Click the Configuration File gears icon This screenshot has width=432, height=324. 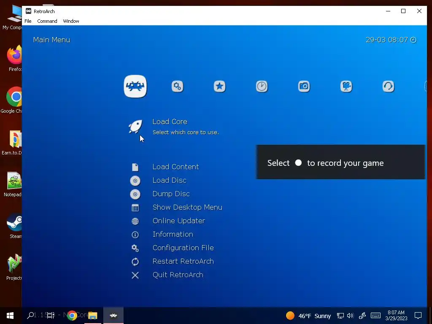135,248
